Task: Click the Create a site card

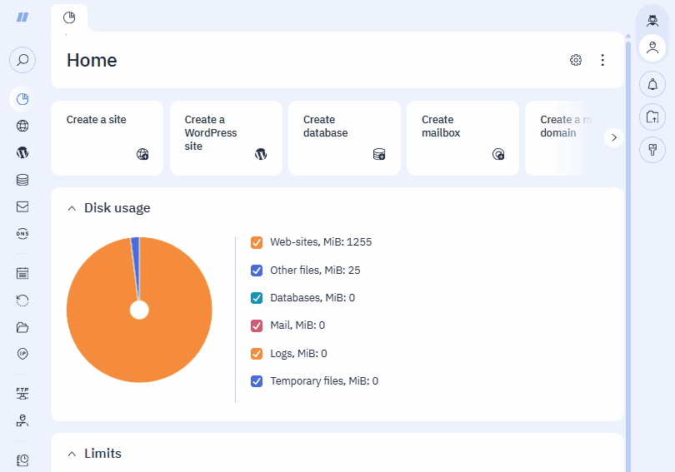Action: [107, 138]
